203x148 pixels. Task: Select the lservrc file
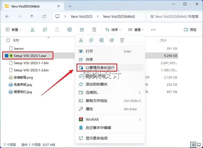(19, 48)
